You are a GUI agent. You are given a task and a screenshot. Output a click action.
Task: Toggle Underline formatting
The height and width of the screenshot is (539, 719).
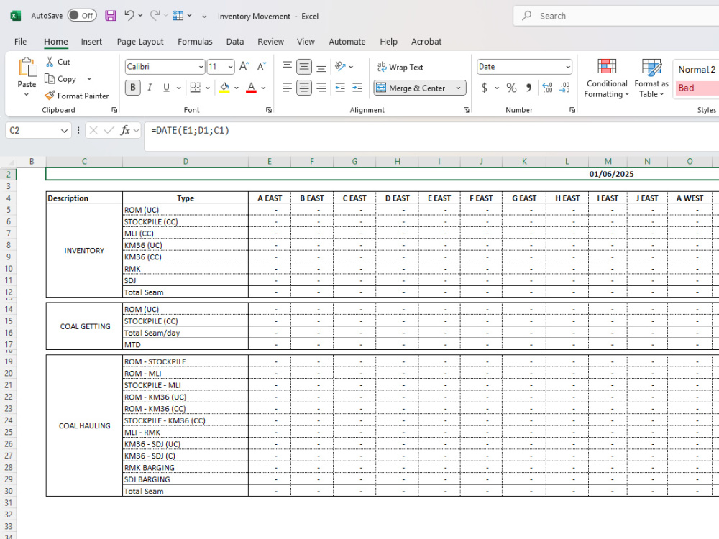coord(167,88)
